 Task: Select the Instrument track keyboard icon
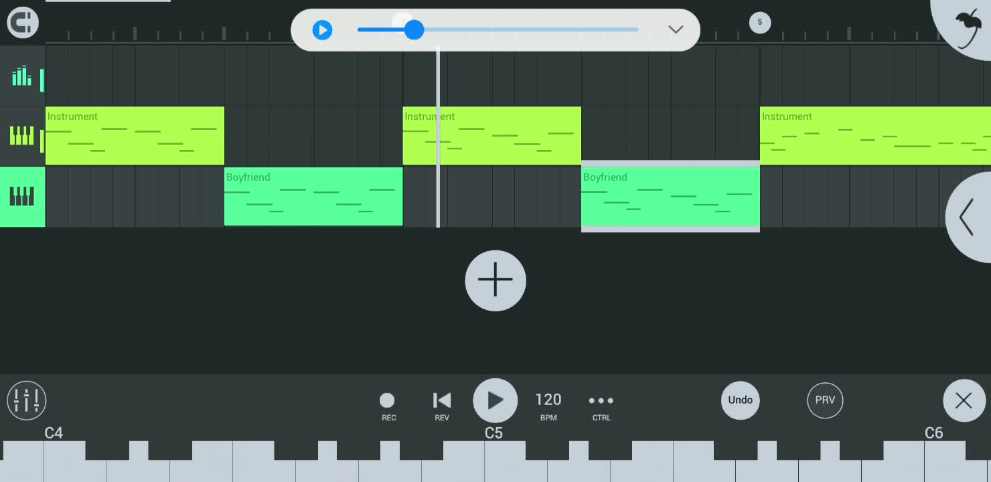(x=22, y=136)
